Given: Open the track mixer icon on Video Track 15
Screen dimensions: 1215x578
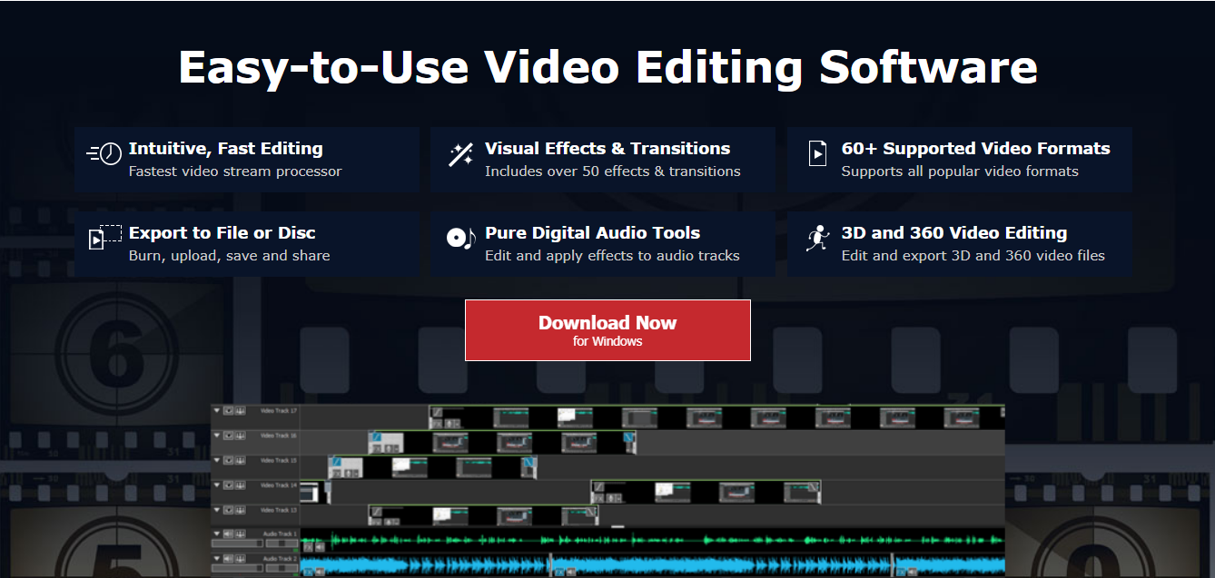Looking at the screenshot, I should click(241, 460).
